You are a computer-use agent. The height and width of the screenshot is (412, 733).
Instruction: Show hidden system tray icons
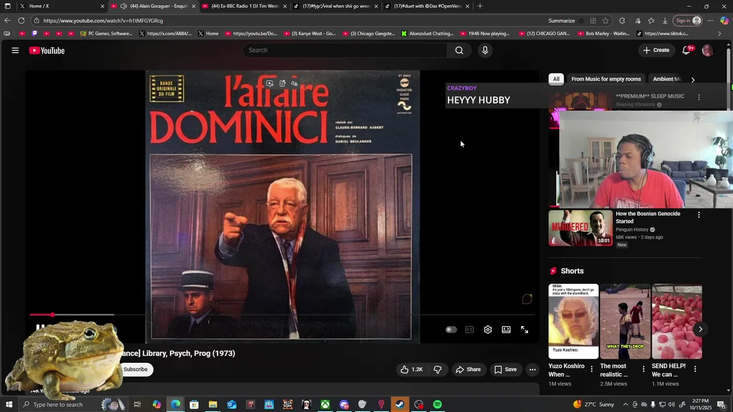[x=625, y=405]
